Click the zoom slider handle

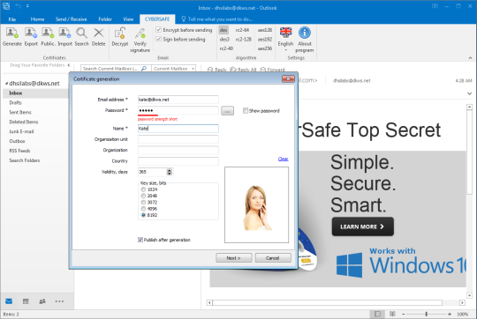(427, 314)
